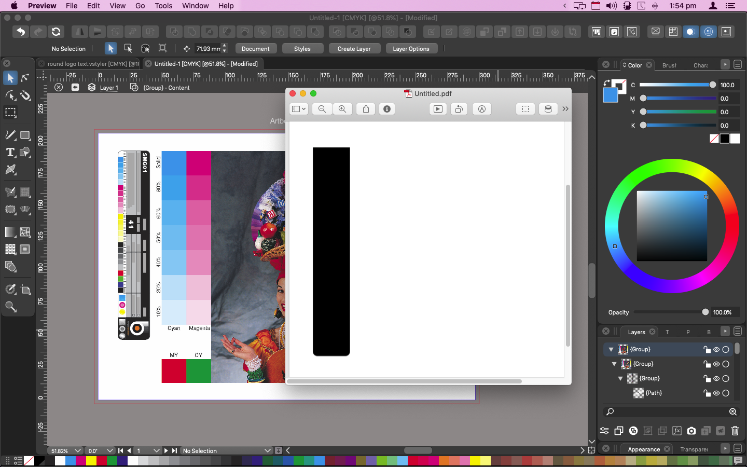Screen dimensions: 747x467
Task: Select the Text tool in the toolbox
Action: click(10, 153)
